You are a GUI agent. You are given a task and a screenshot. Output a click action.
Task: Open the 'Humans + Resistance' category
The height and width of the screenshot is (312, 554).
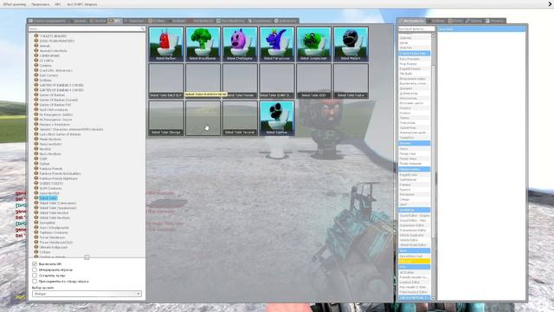coord(55,124)
